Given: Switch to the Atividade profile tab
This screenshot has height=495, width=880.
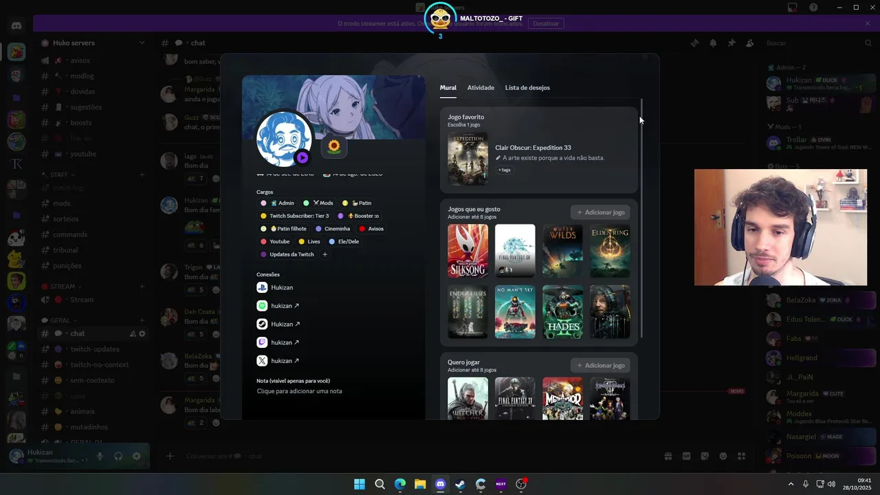Looking at the screenshot, I should pyautogui.click(x=481, y=87).
